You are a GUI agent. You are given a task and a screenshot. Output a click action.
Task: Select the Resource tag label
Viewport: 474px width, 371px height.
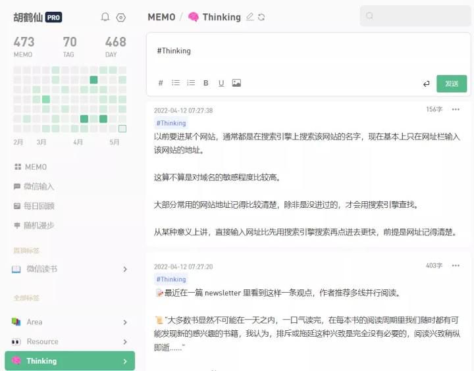coord(42,341)
